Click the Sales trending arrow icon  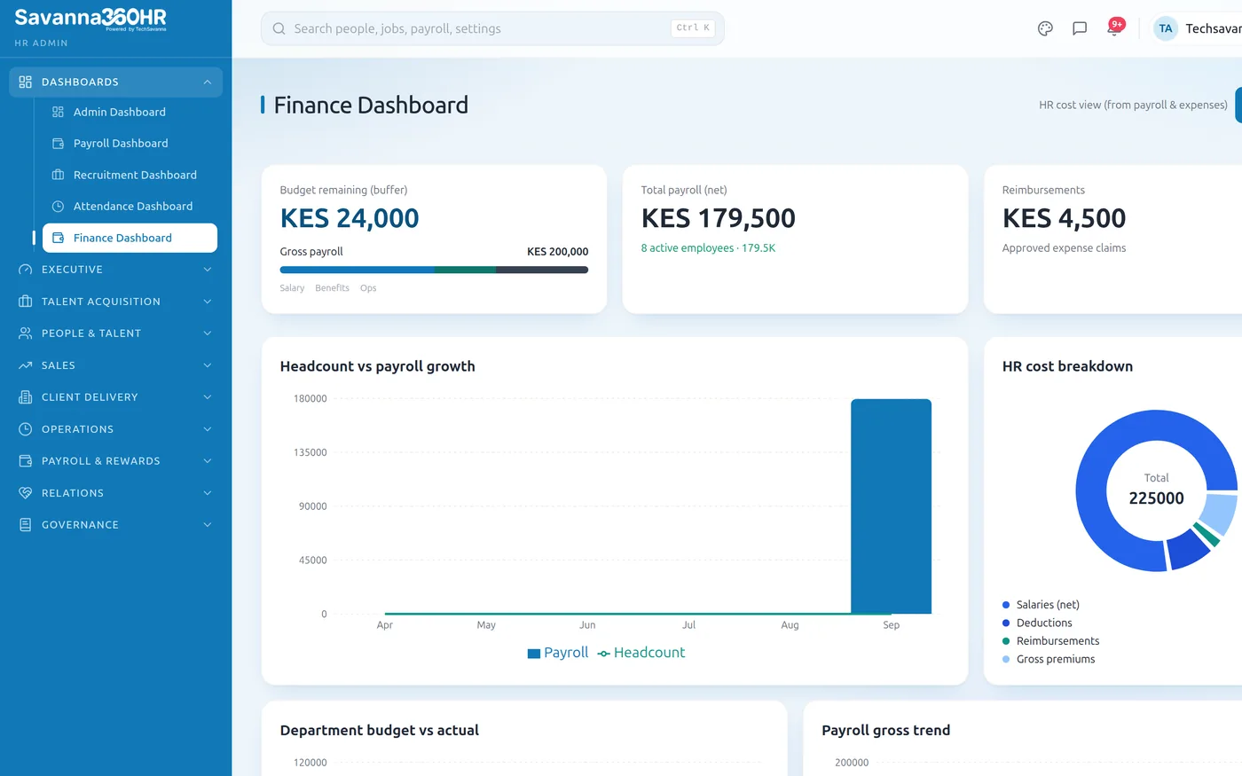click(x=25, y=365)
